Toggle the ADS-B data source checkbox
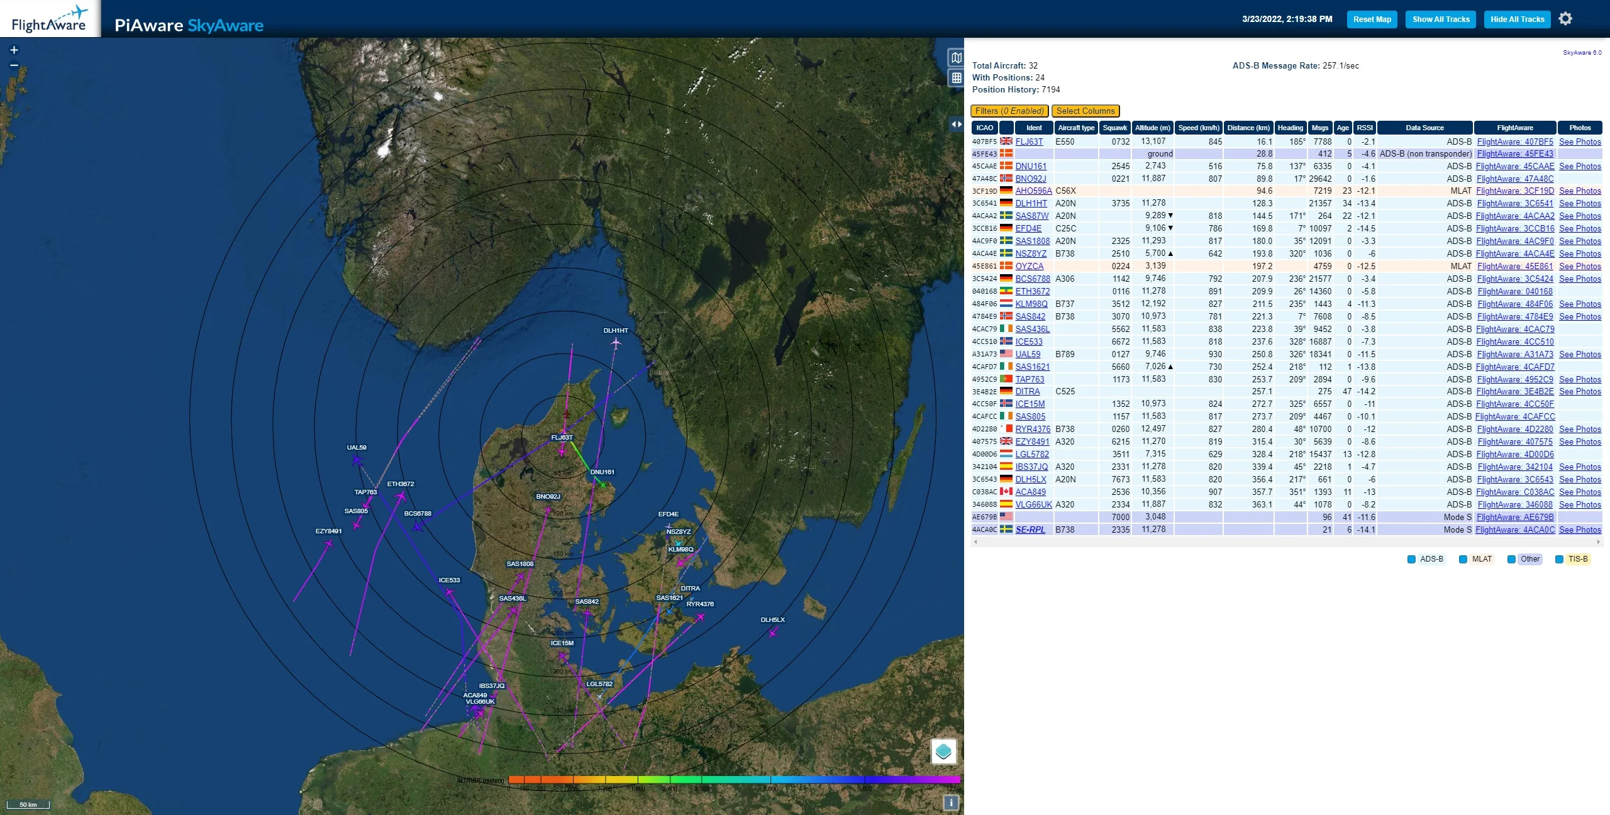The height and width of the screenshot is (815, 1610). pos(1411,559)
